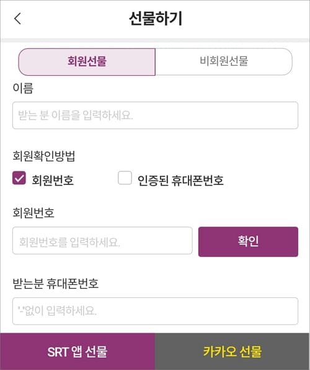This screenshot has width=310, height=370.
Task: Send gift via SRT 앱 선물 button
Action: 77,351
